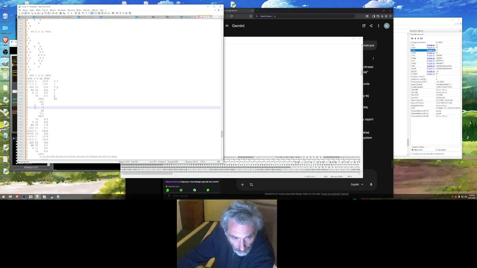Screen dimensions: 477x268
Task: Switch to the Google Gemini browser tab
Action: [238, 10]
